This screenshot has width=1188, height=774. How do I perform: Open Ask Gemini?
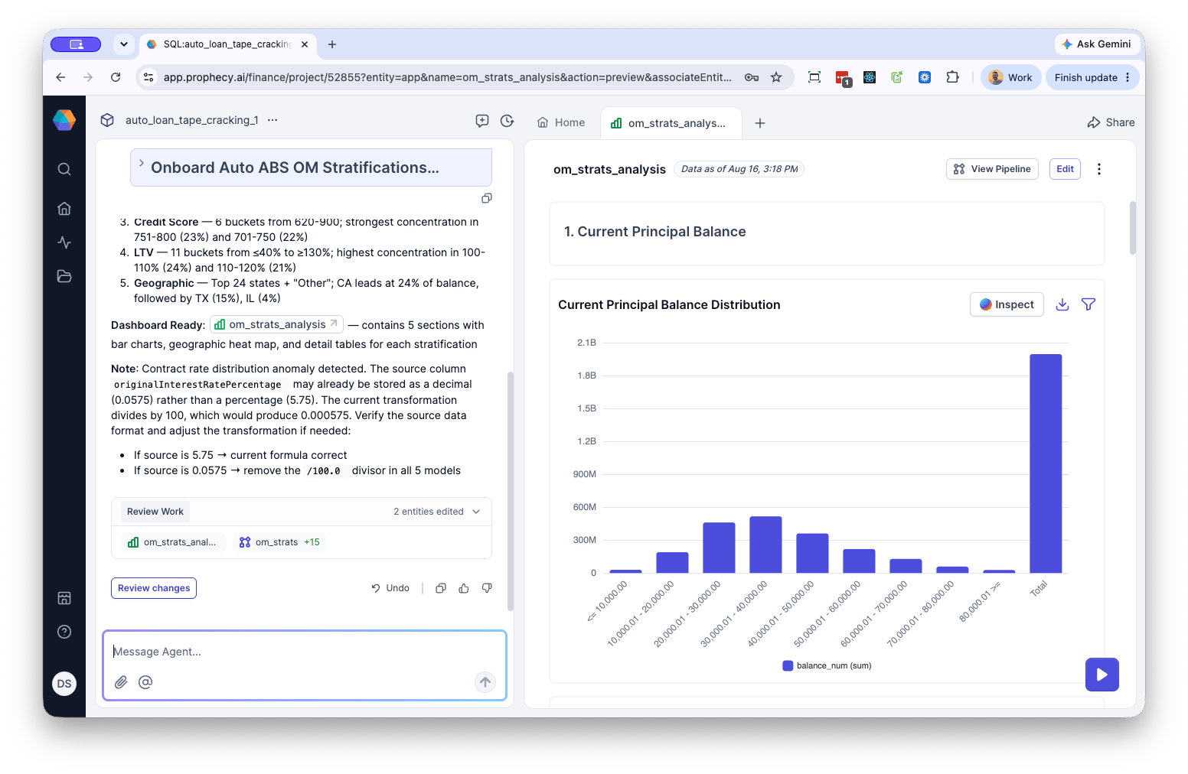[1095, 44]
